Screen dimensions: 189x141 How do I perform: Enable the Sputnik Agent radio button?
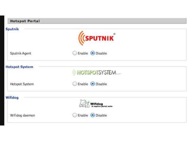(75, 53)
